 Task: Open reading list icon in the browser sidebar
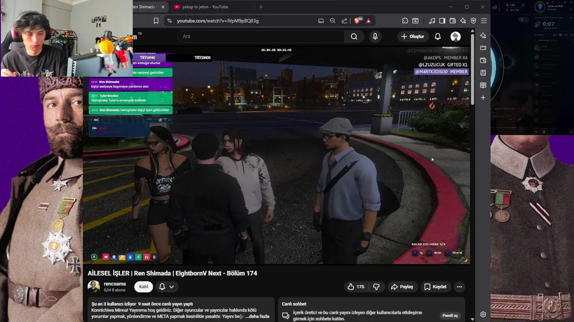point(483,85)
